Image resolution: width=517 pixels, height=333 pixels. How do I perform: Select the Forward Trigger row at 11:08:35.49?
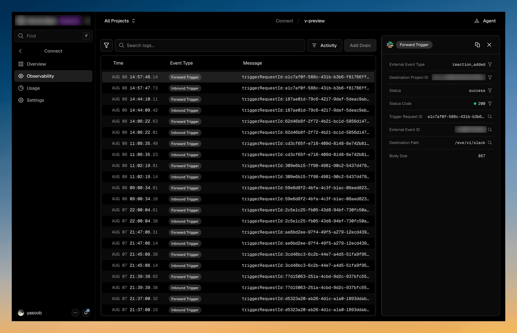coord(238,144)
